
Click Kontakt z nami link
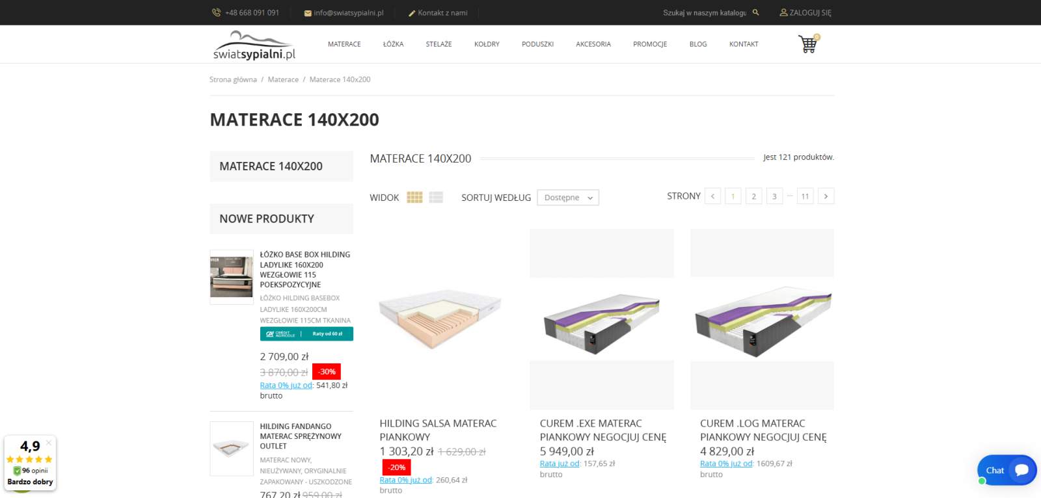(442, 13)
